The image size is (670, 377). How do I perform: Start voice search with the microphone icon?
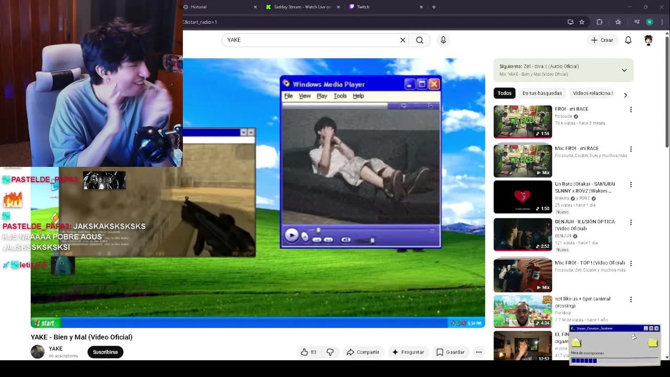pos(443,40)
